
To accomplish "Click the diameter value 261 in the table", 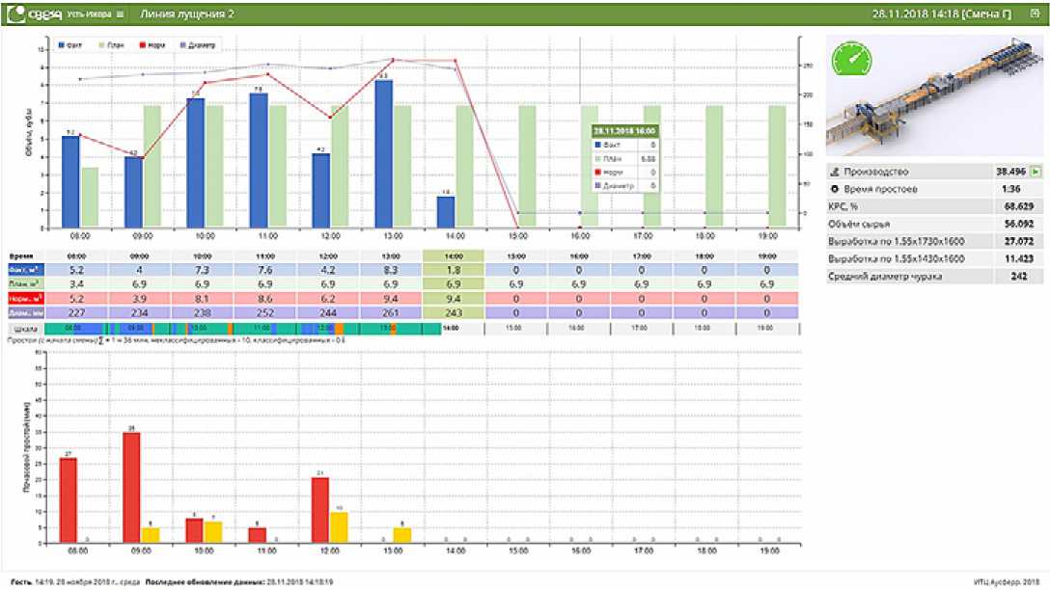I will tap(391, 312).
